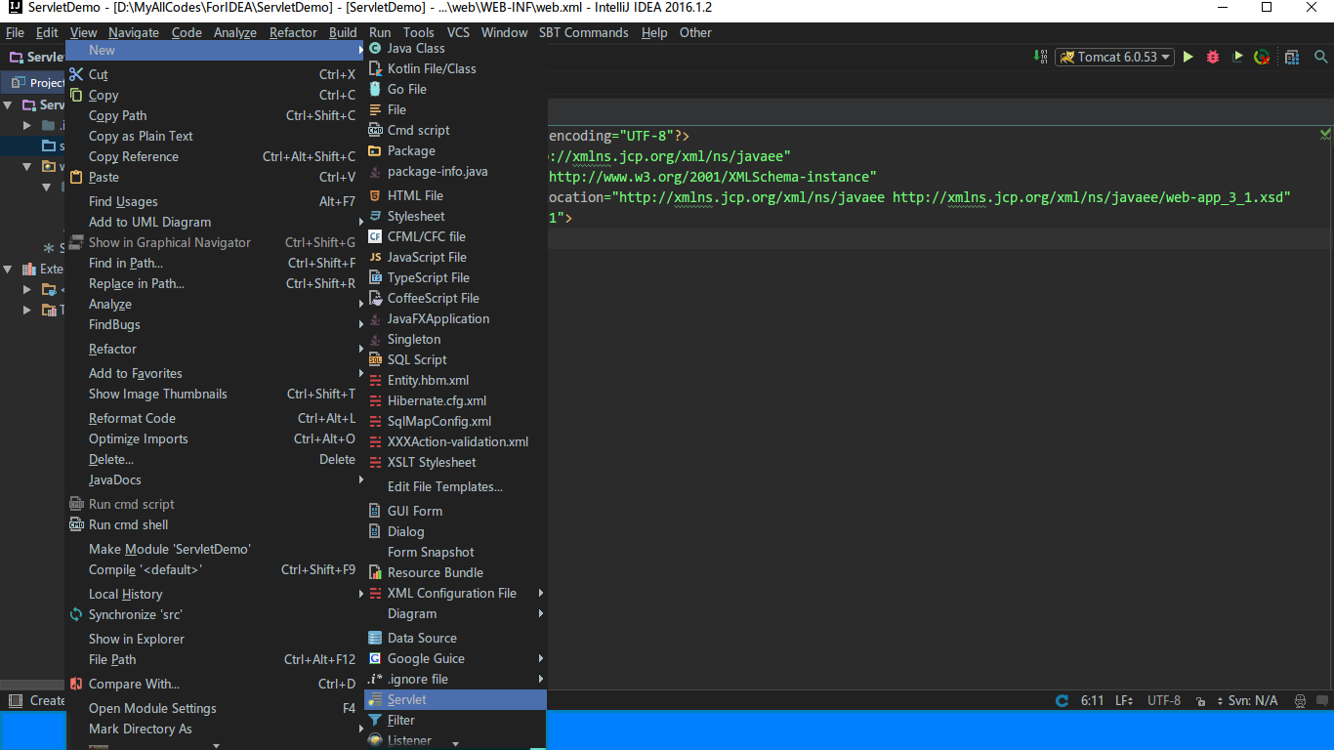Click the Filter funnel icon
The image size is (1334, 750).
tap(375, 720)
